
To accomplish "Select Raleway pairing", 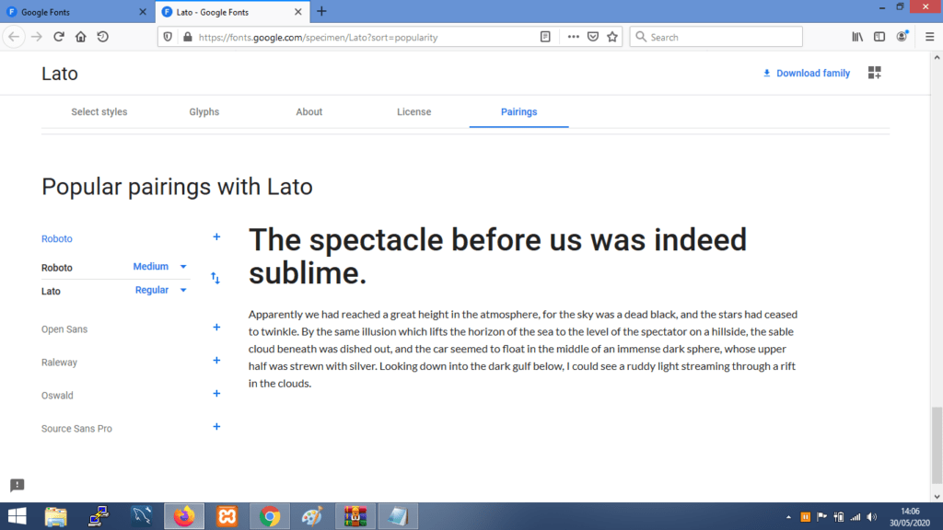I will (59, 363).
